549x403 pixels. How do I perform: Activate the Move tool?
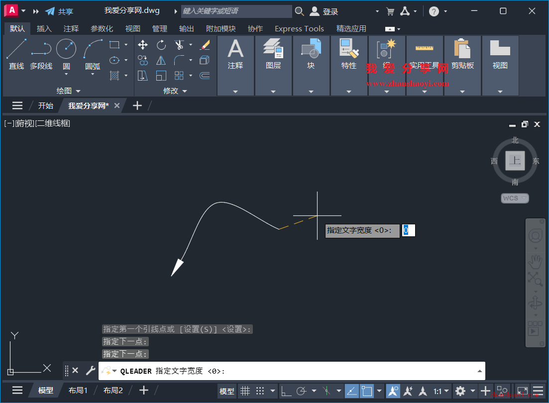[142, 45]
